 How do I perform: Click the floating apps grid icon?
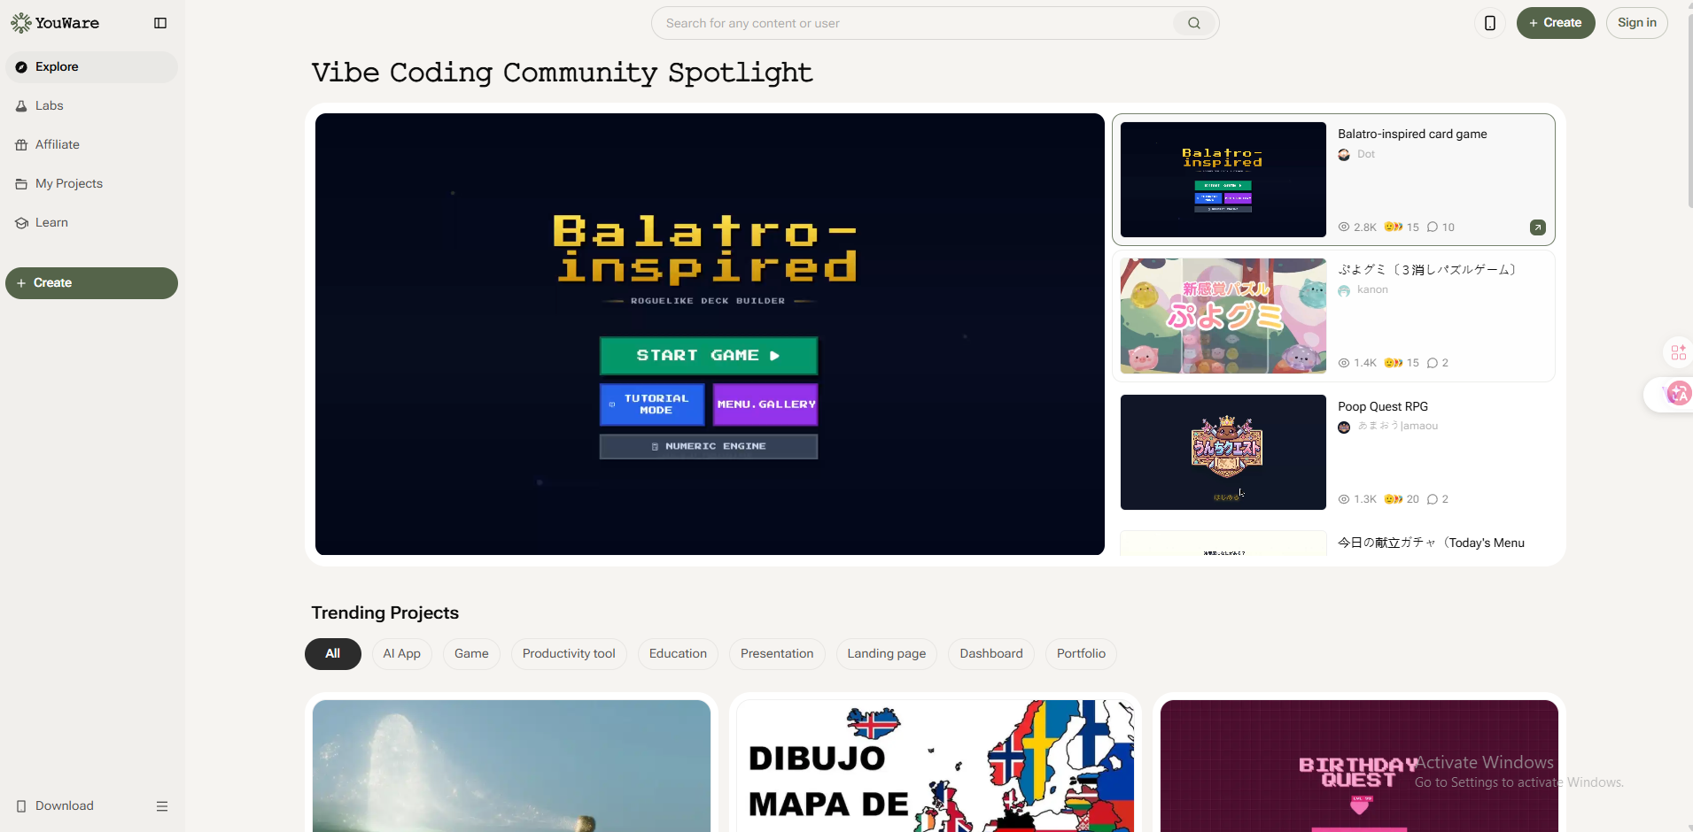point(1678,352)
